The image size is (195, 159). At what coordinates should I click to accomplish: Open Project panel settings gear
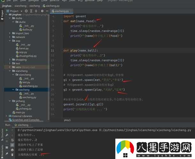click(42, 11)
